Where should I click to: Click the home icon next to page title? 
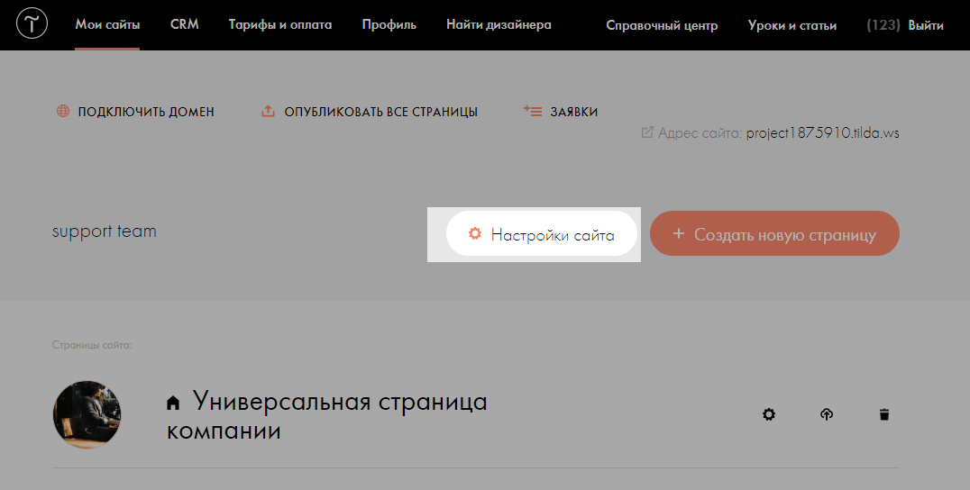pyautogui.click(x=173, y=404)
